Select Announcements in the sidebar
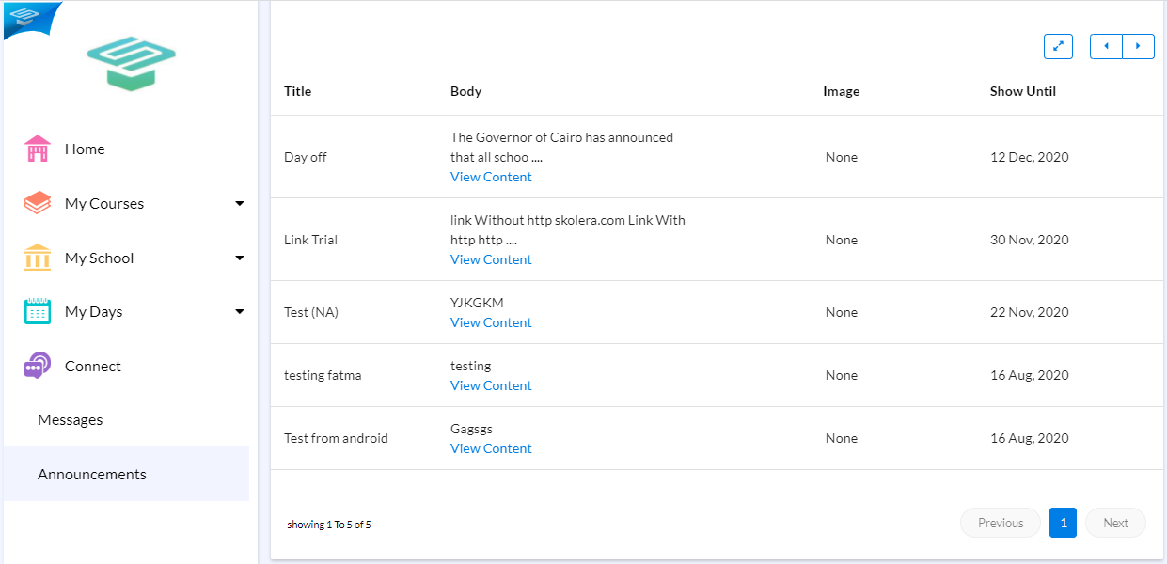This screenshot has width=1167, height=564. [92, 475]
